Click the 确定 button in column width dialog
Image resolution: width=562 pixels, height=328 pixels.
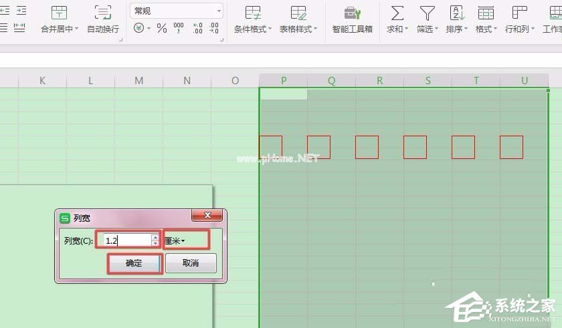[134, 263]
